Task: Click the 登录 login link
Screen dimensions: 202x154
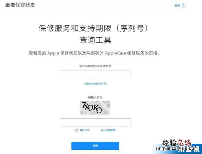Action: click(x=177, y=6)
